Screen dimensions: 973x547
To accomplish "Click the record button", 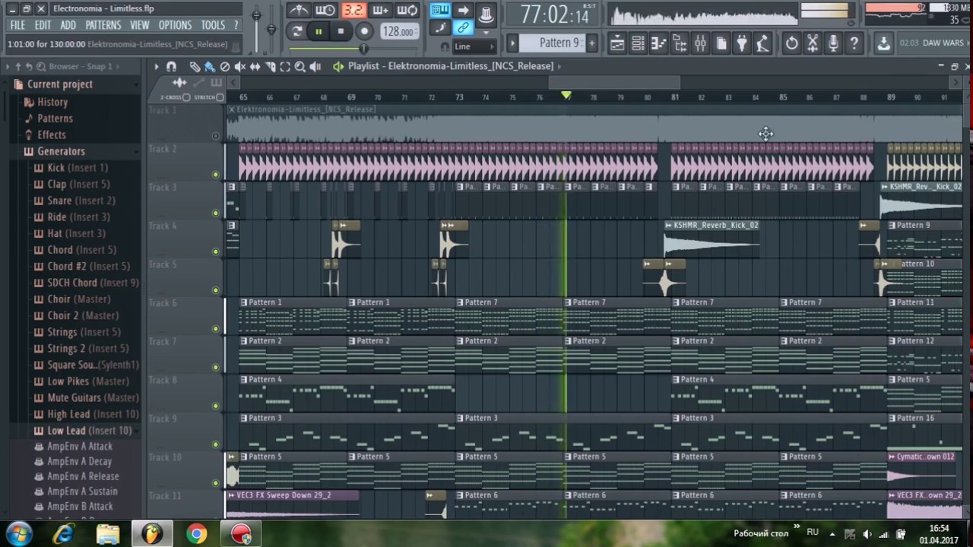I will (x=365, y=31).
